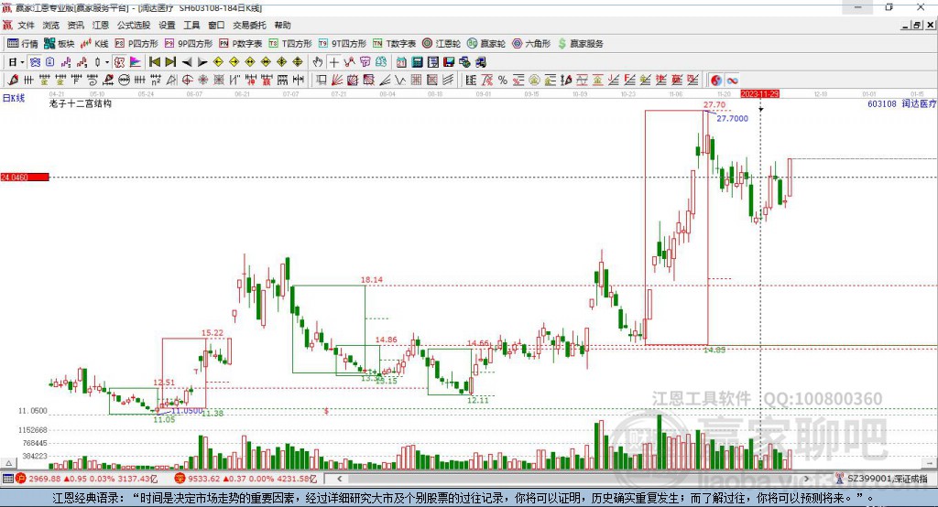Image resolution: width=938 pixels, height=507 pixels.
Task: Expand the candlestick style dropdown arrow
Action: [107, 62]
